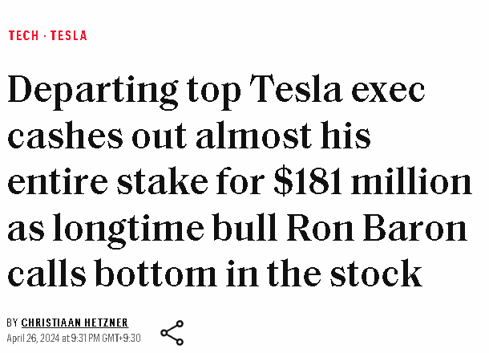Open author Christiaan Hetzner's profile link

pos(75,323)
